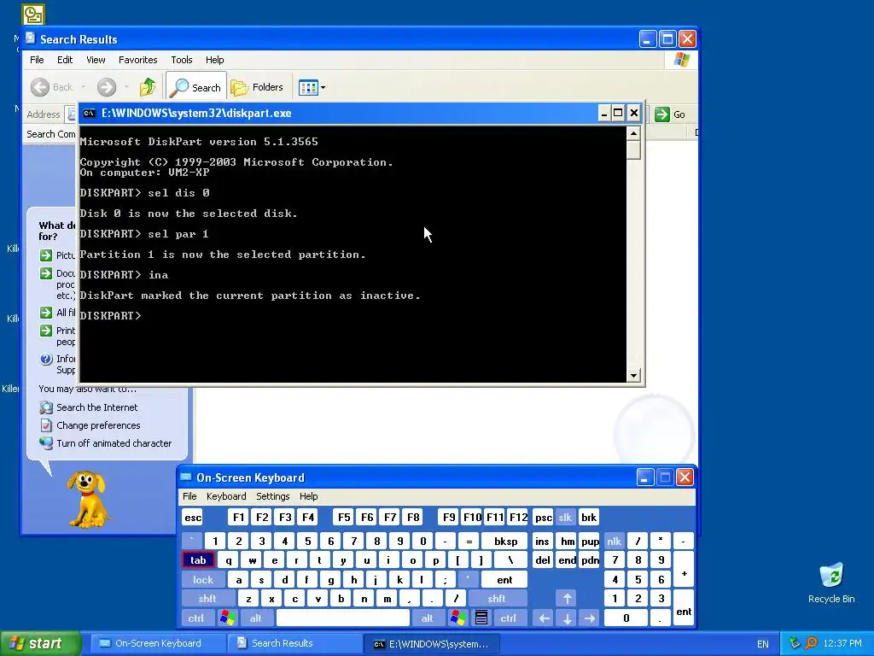Click the Start button

coord(40,644)
